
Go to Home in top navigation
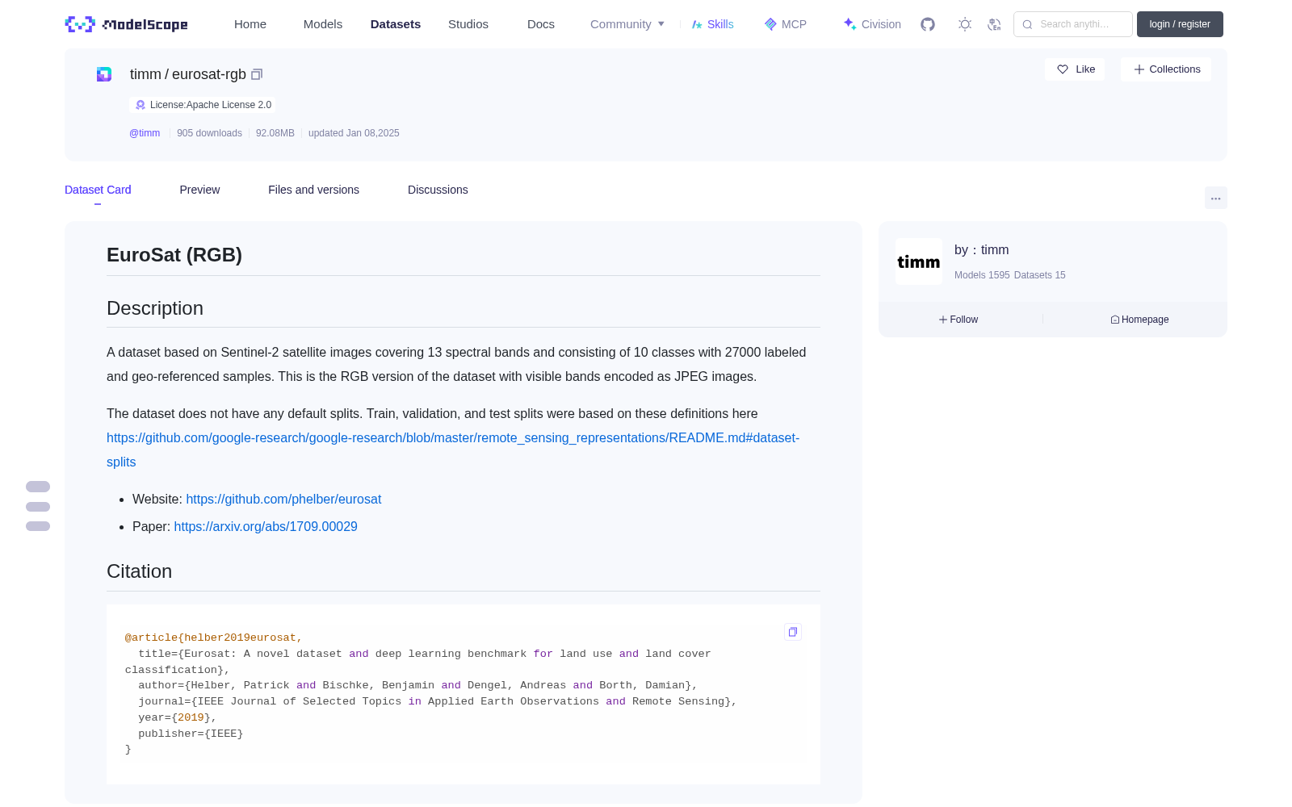click(x=250, y=24)
